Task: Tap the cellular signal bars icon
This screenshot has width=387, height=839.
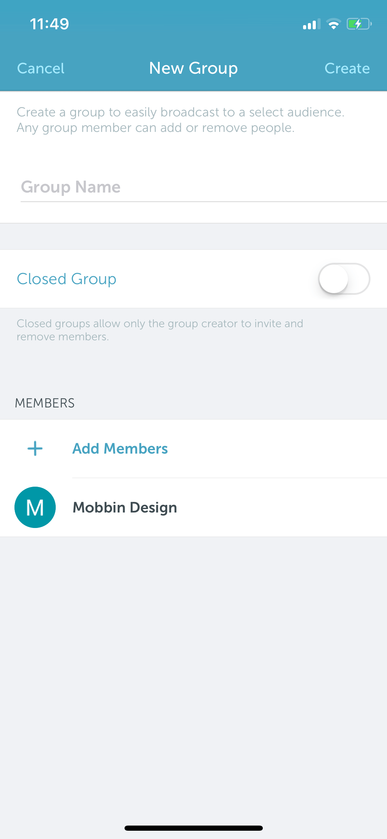Action: point(312,24)
